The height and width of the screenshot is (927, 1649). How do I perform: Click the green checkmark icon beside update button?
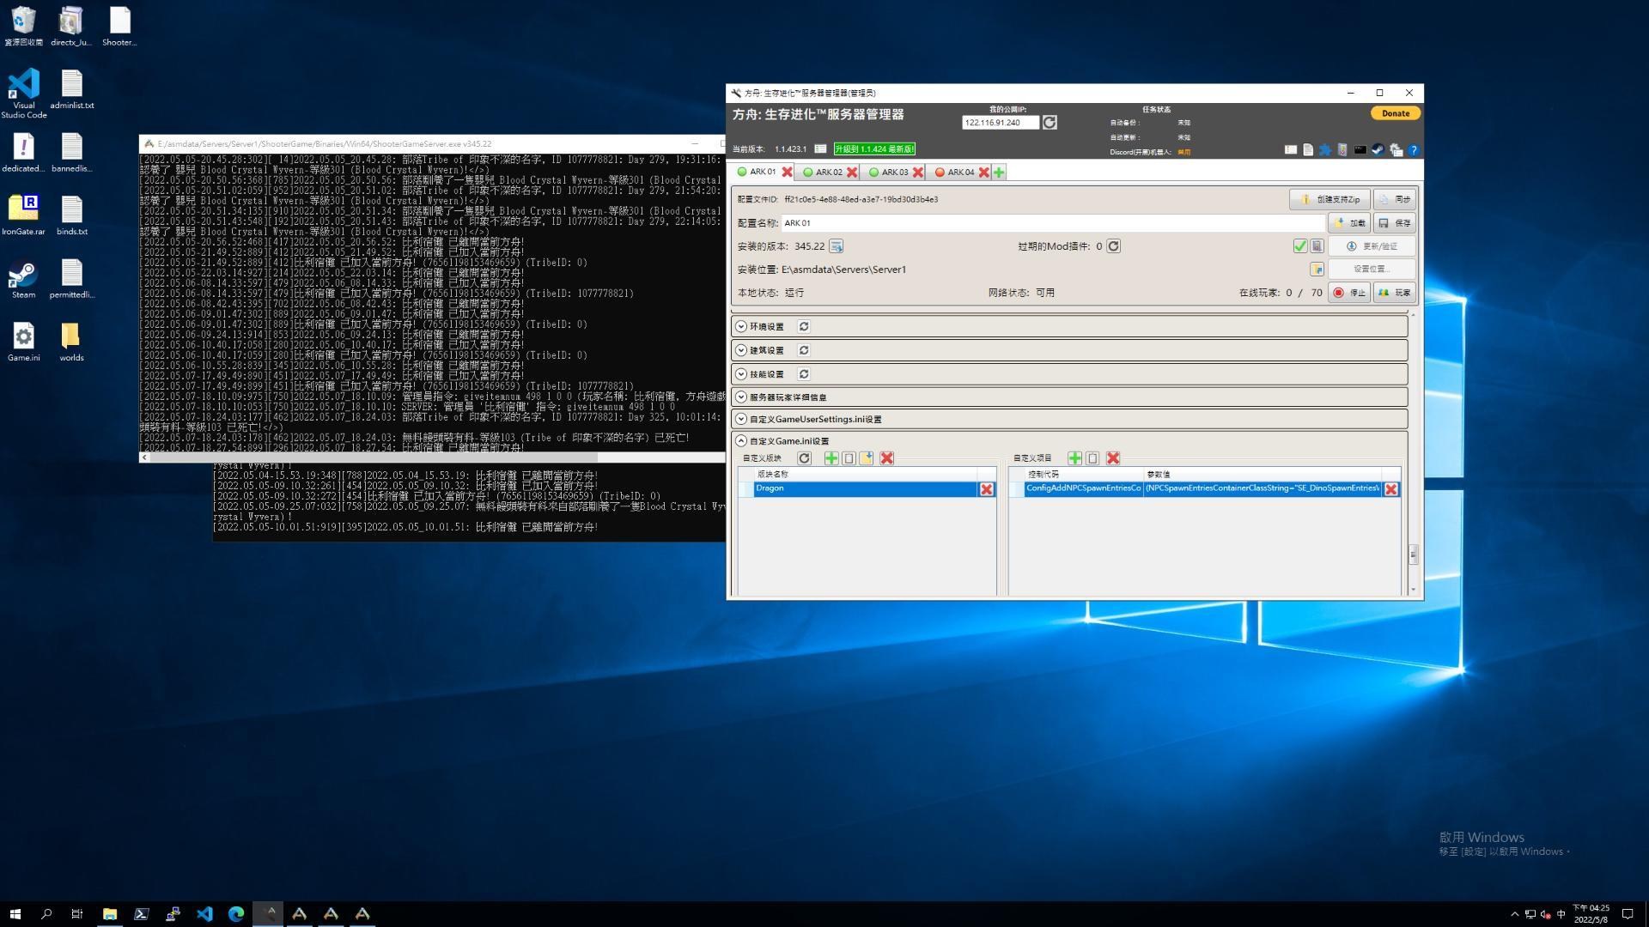[x=1300, y=246]
